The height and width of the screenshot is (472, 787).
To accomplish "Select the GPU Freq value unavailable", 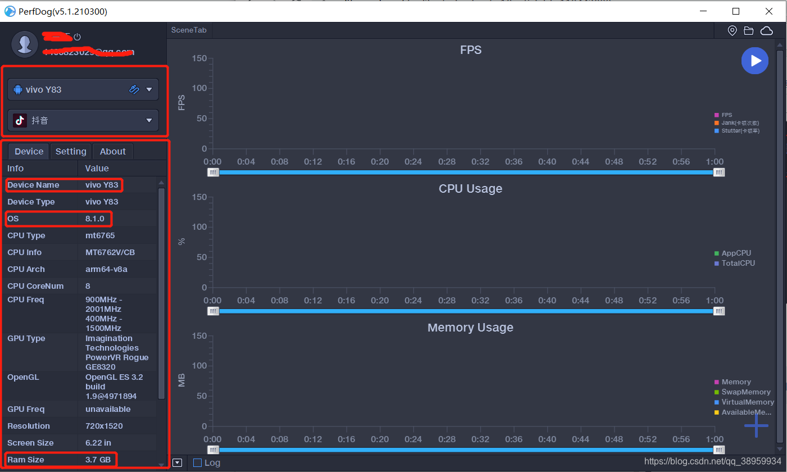I will click(x=108, y=409).
